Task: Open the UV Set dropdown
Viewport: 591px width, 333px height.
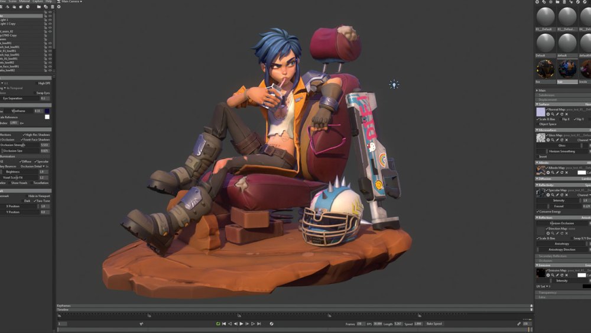Action: [x=543, y=286]
